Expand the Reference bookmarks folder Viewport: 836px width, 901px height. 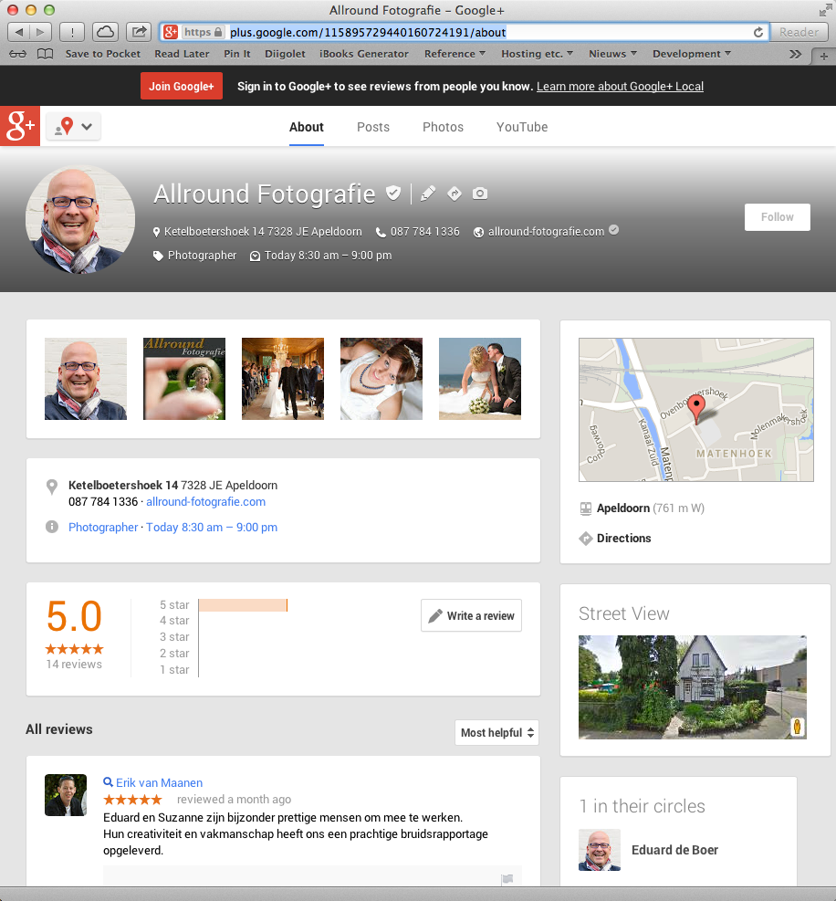coord(455,54)
